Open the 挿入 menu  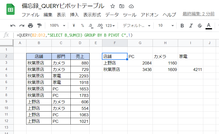(74, 15)
